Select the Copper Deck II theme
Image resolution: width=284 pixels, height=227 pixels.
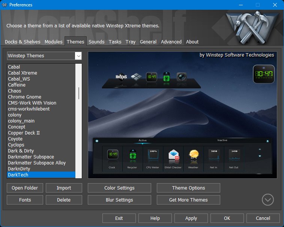pyautogui.click(x=41, y=133)
